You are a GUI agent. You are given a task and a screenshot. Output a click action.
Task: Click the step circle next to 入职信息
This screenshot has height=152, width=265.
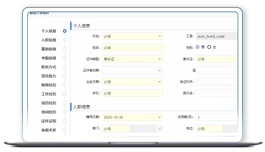pyautogui.click(x=65, y=40)
